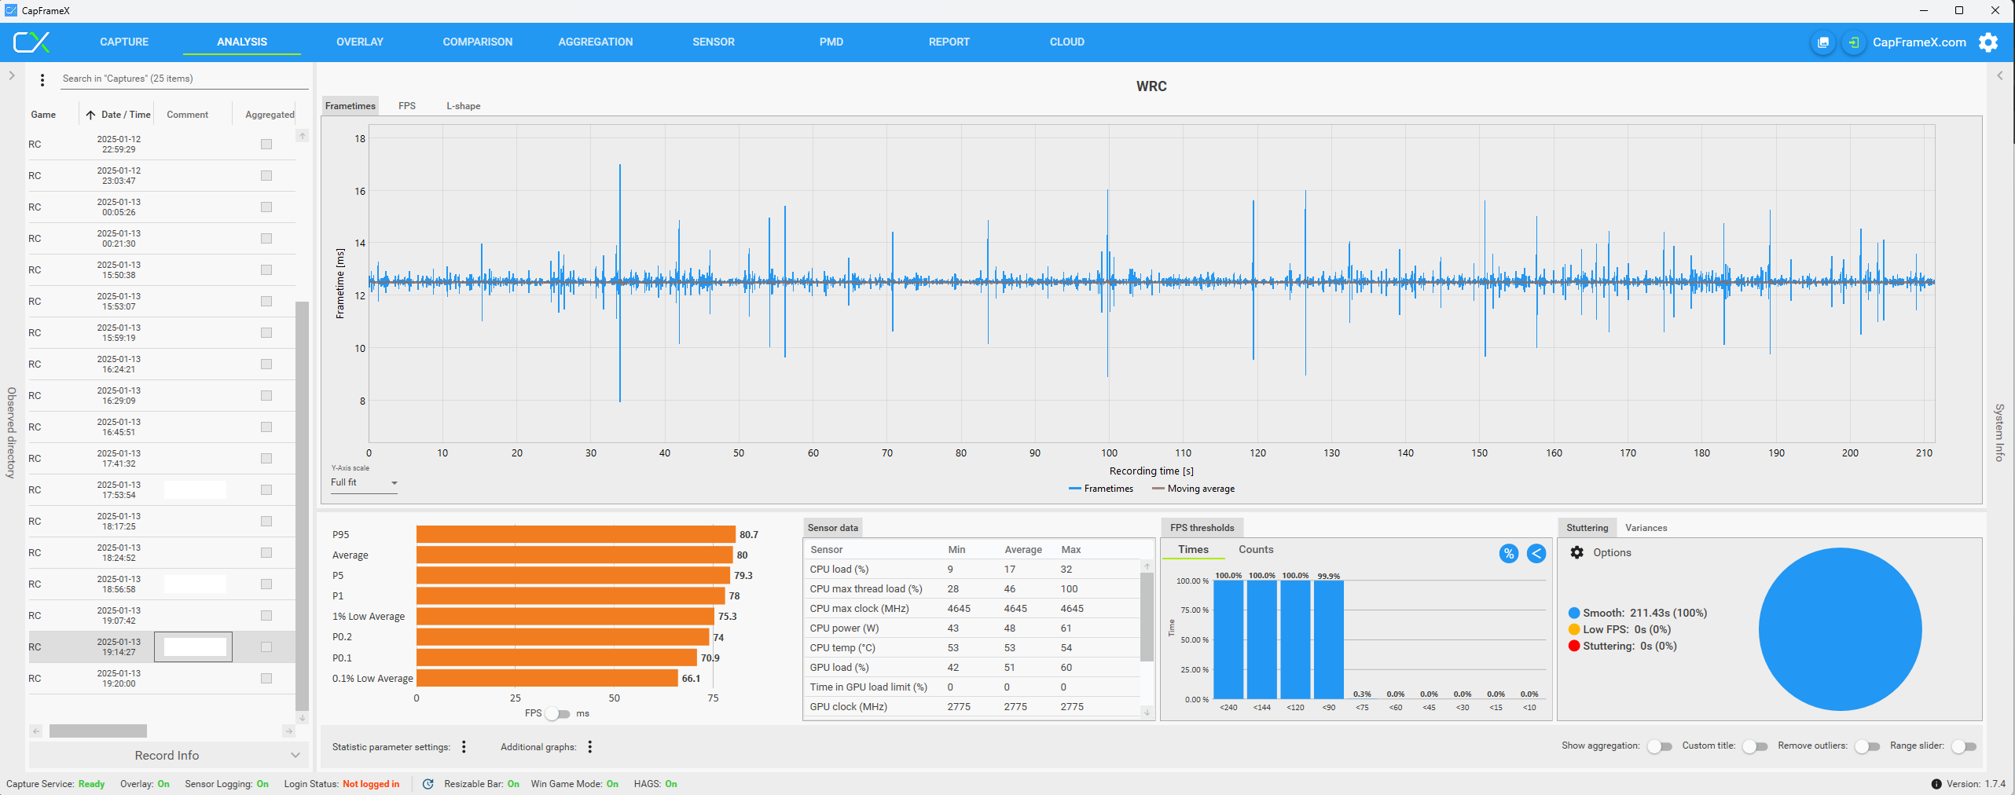Image resolution: width=2015 pixels, height=795 pixels.
Task: Click refresh icon next to Resizable Bar
Action: coord(428,784)
